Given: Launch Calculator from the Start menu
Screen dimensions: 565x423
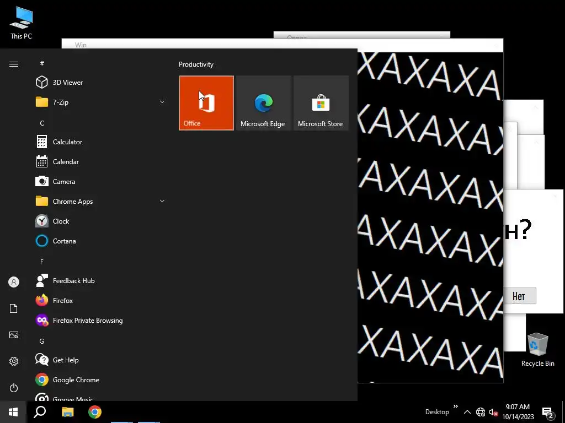Looking at the screenshot, I should [101, 142].
